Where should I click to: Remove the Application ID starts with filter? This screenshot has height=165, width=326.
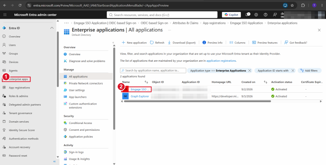click(x=293, y=70)
